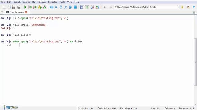Open the Search menu
The height and width of the screenshot is (110, 197).
tap(17, 2)
